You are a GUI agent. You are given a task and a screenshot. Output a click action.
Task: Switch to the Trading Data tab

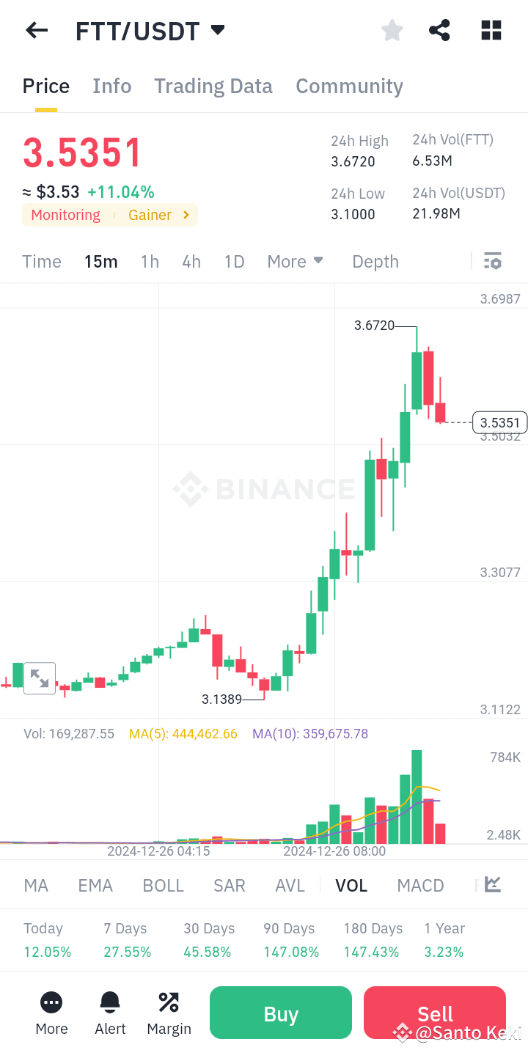tap(213, 86)
